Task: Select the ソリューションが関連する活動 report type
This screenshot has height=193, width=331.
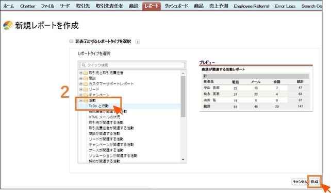Action: (113, 156)
